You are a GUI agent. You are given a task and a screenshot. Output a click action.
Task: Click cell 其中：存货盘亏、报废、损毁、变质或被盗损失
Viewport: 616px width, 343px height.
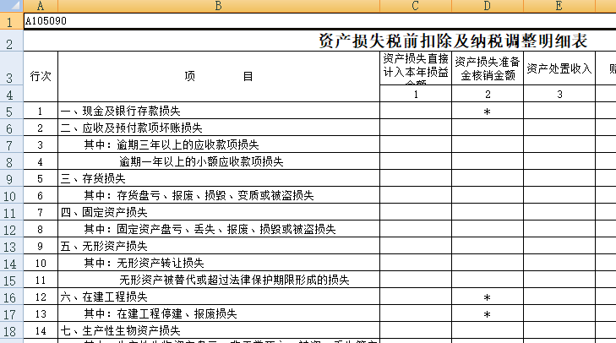(x=219, y=195)
